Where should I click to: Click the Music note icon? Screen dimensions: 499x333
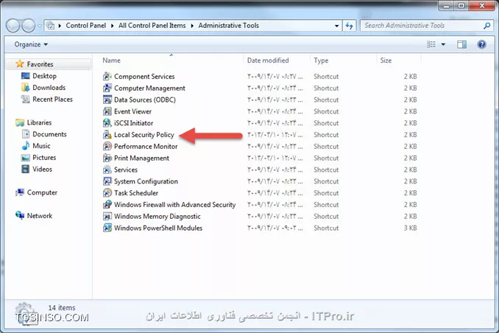[26, 146]
